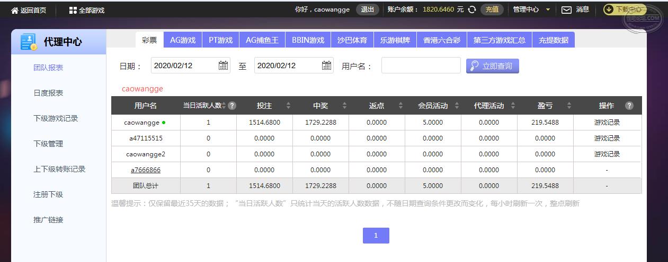
Task: Sort table by 盈亏 column
Action: click(569, 106)
